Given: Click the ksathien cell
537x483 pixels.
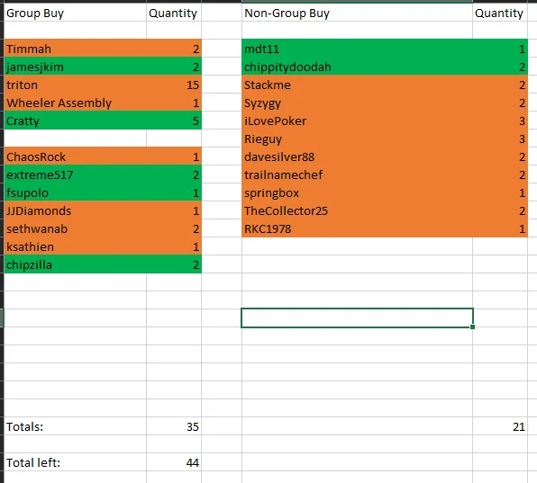Looking at the screenshot, I should [75, 246].
